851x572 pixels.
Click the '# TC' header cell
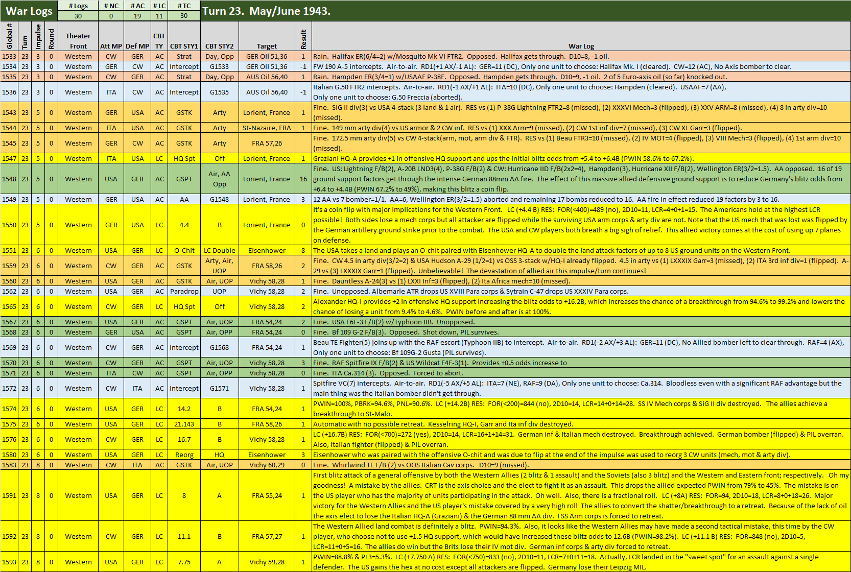(184, 6)
